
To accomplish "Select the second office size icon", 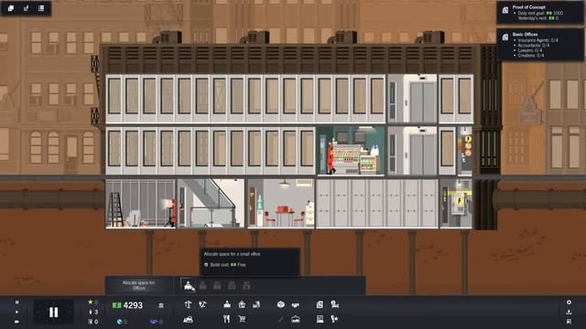I will (x=203, y=286).
